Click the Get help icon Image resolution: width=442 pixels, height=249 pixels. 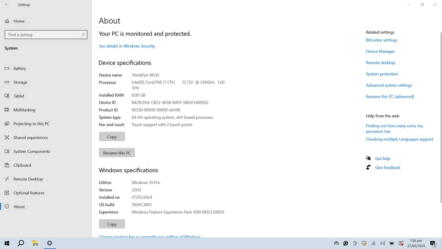tap(368, 158)
